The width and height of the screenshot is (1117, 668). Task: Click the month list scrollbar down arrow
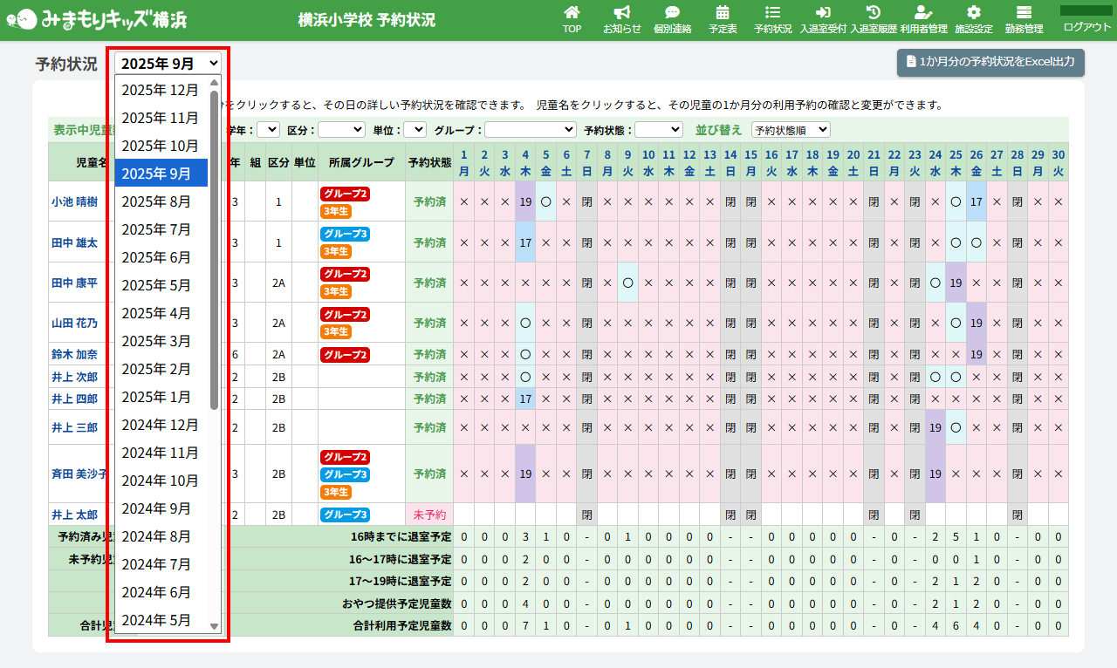(x=215, y=625)
